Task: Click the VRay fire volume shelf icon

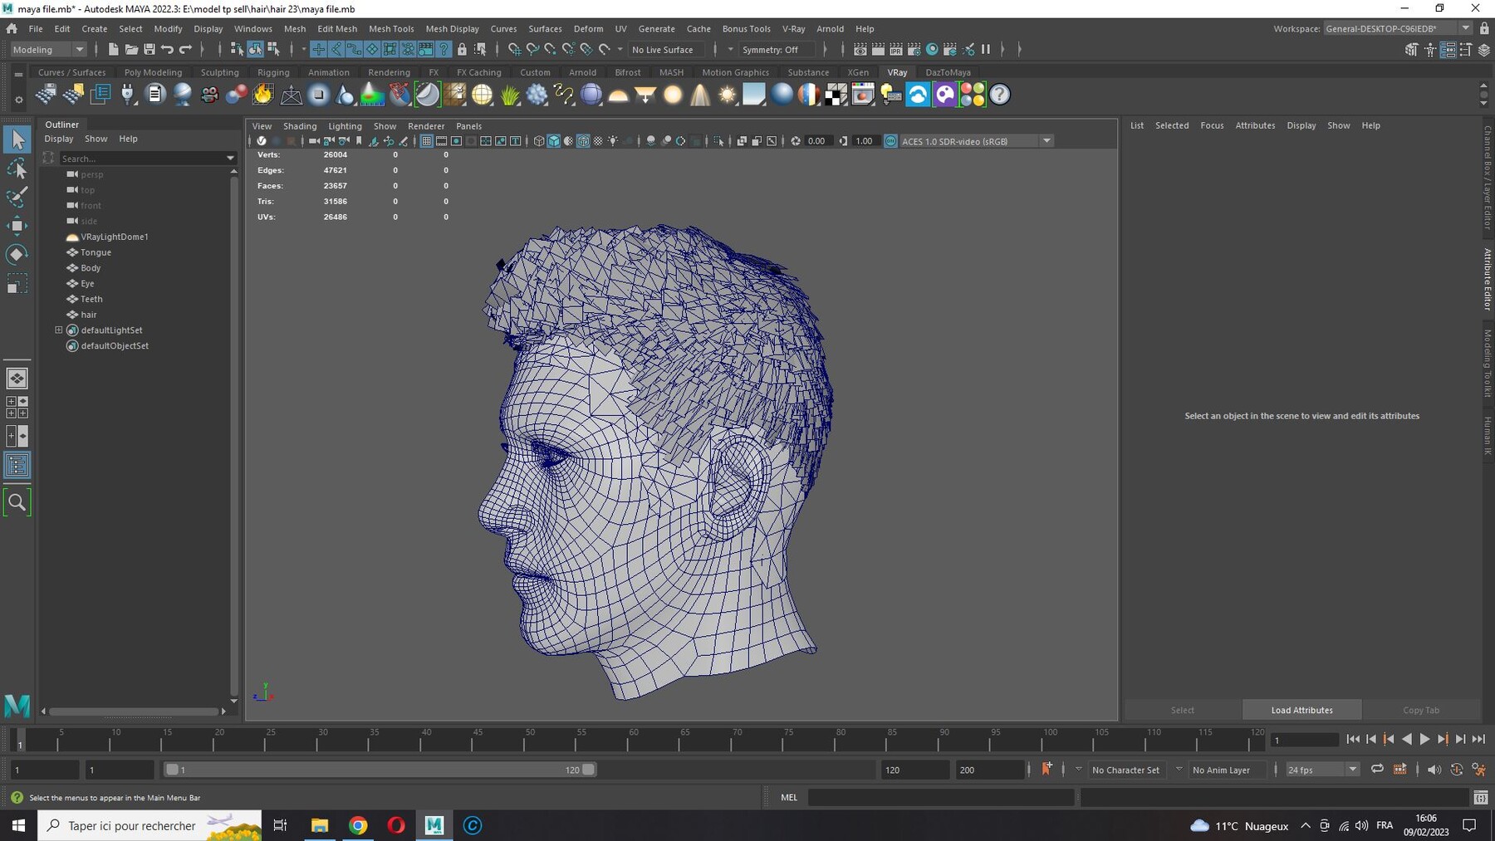Action: (x=263, y=95)
